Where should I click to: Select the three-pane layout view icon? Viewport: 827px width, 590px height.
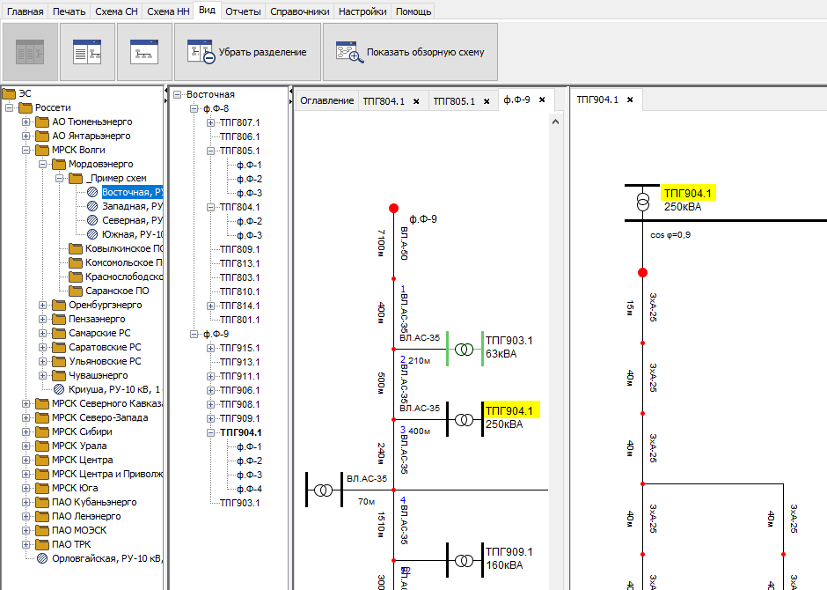pyautogui.click(x=30, y=52)
